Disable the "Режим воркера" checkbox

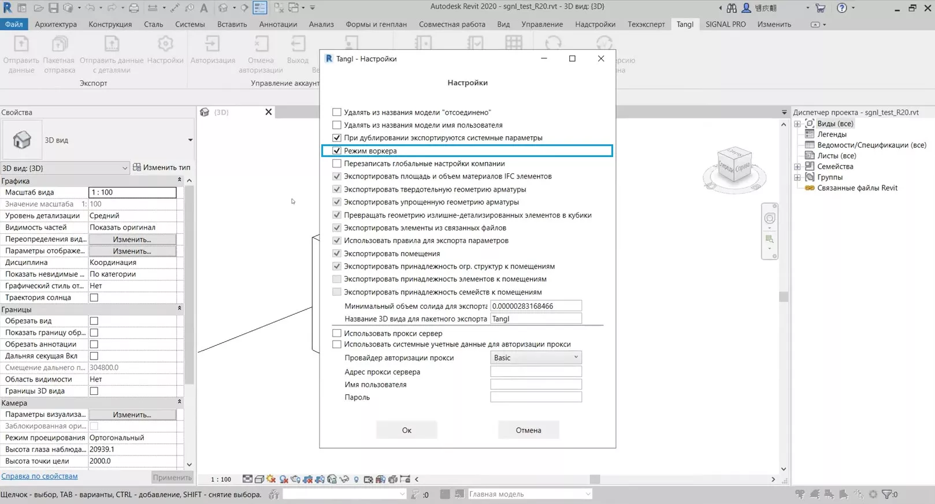point(337,151)
